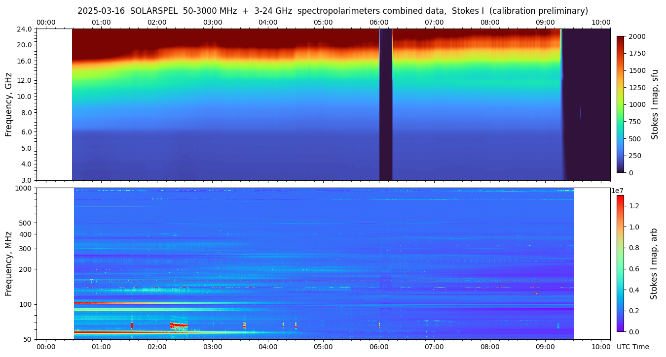Click the "Frequency, MHz" axis label
The height and width of the screenshot is (357, 666).
click(8, 263)
